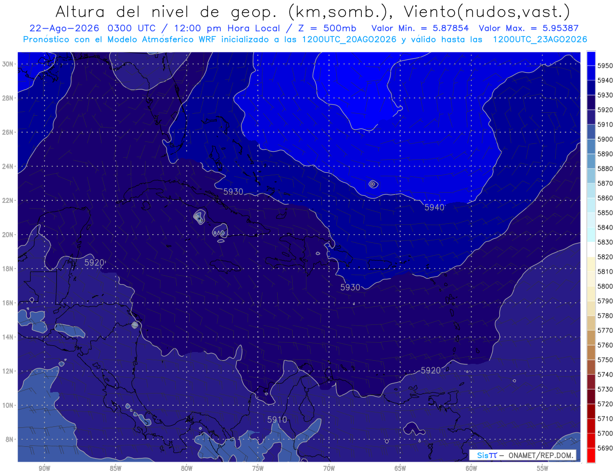Viewport: 615px width, 475px height.
Task: Click the '10N' latitude label
Action: coord(8,405)
